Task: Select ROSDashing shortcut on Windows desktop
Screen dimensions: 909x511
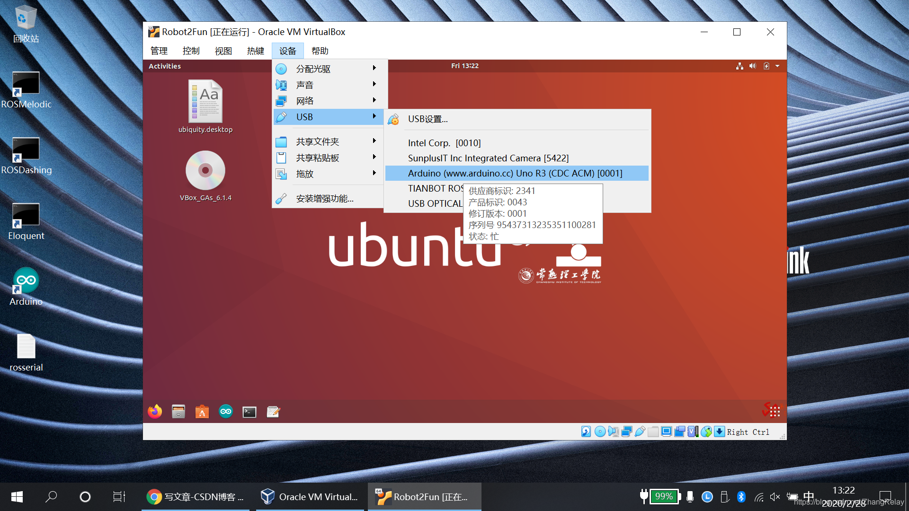Action: pos(26,156)
